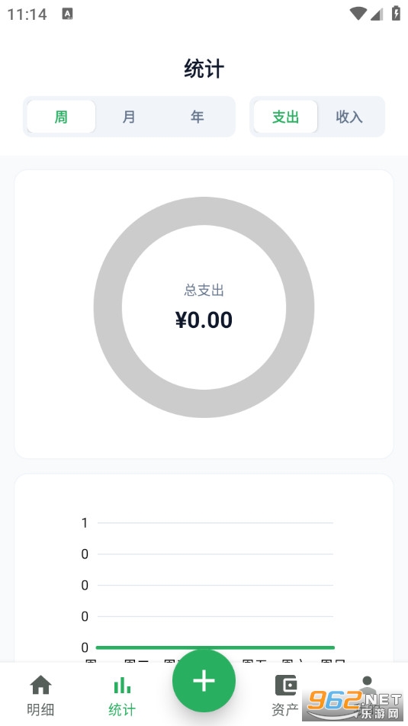
Task: Tap the bar chart 统计 icon
Action: tap(122, 685)
